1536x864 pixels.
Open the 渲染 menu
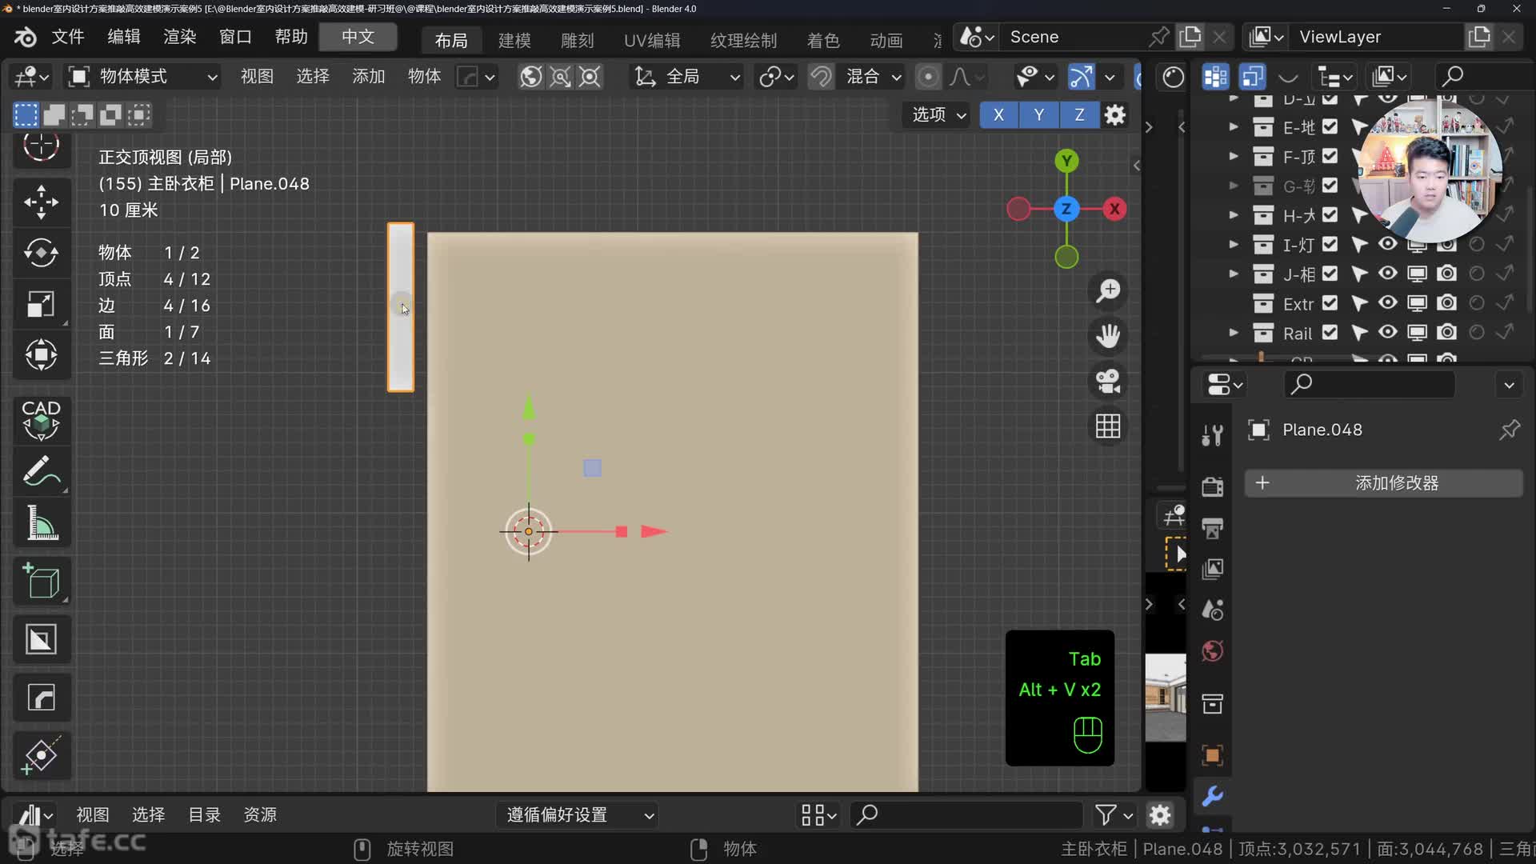click(x=179, y=37)
